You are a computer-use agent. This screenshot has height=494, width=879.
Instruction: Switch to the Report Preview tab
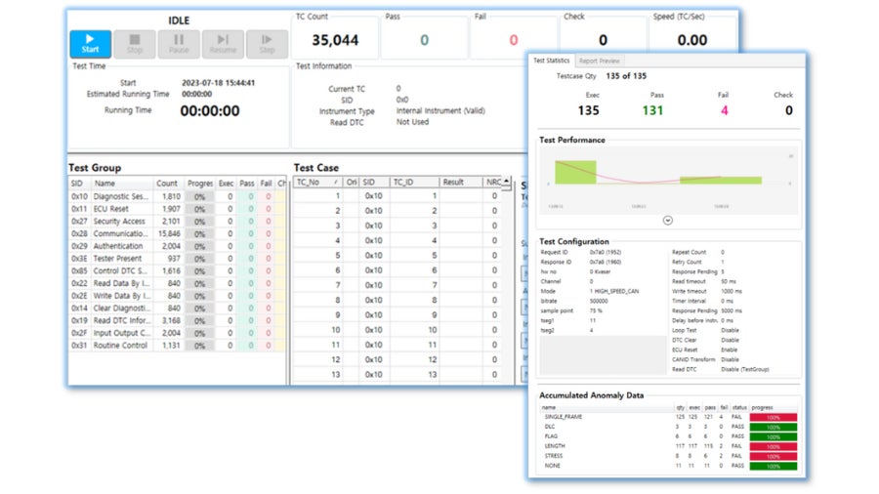click(600, 61)
